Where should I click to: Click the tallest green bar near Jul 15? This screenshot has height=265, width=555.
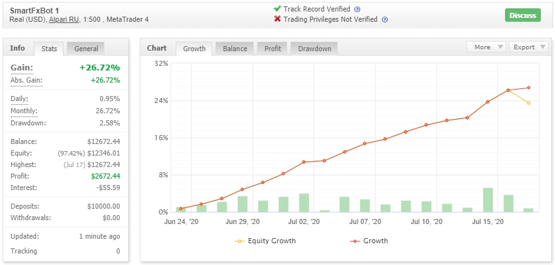488,200
